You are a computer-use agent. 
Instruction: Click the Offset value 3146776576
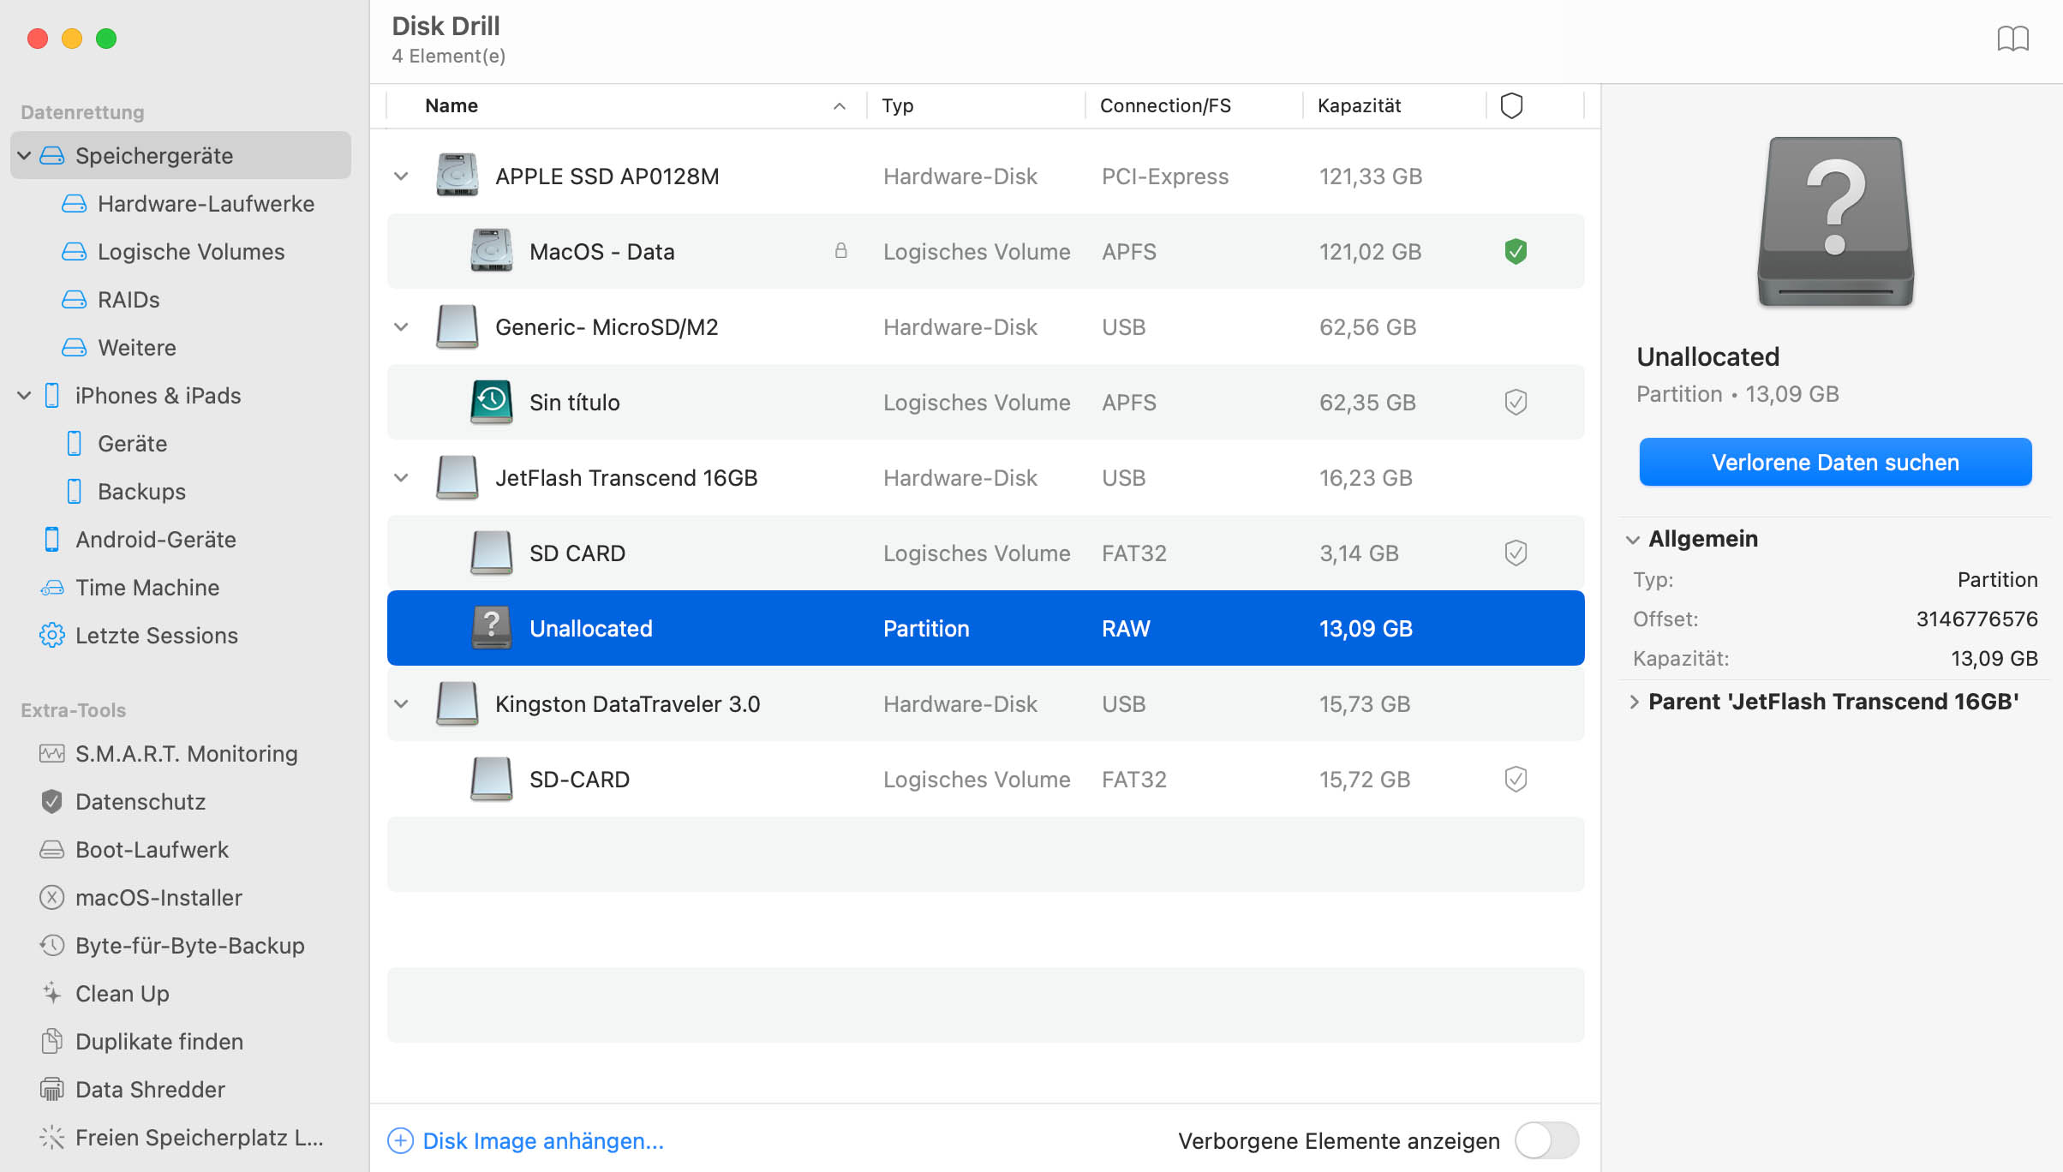point(1976,619)
